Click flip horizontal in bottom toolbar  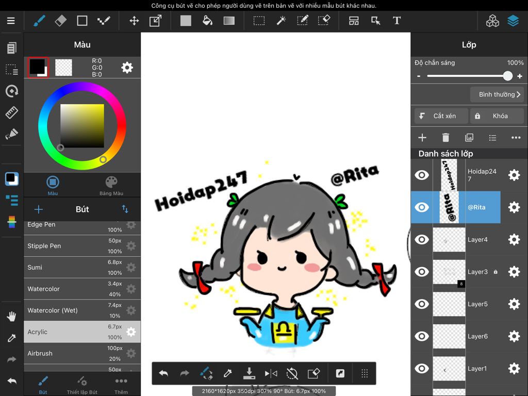click(271, 373)
